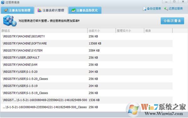
Task: Select the \REGISTRY\USER\.DEFAULT row
Action: [x=87, y=58]
